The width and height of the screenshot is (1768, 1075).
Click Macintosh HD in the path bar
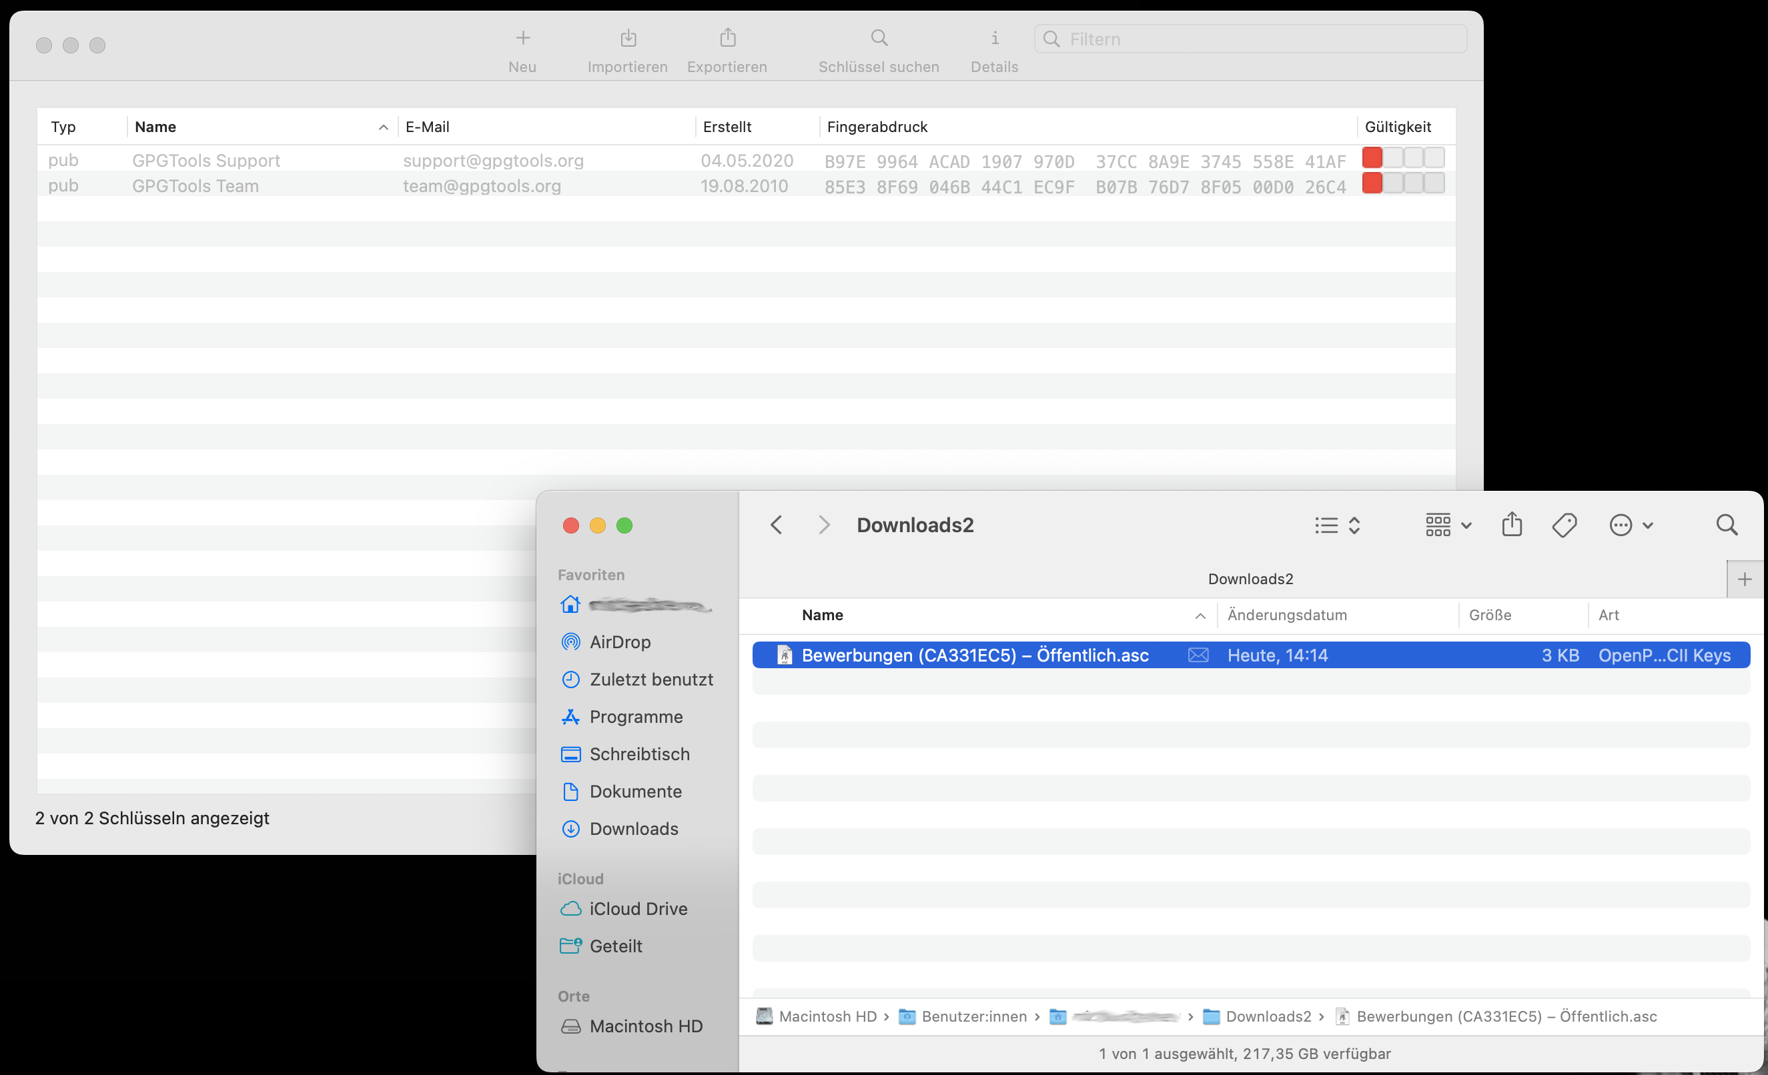pyautogui.click(x=817, y=1016)
